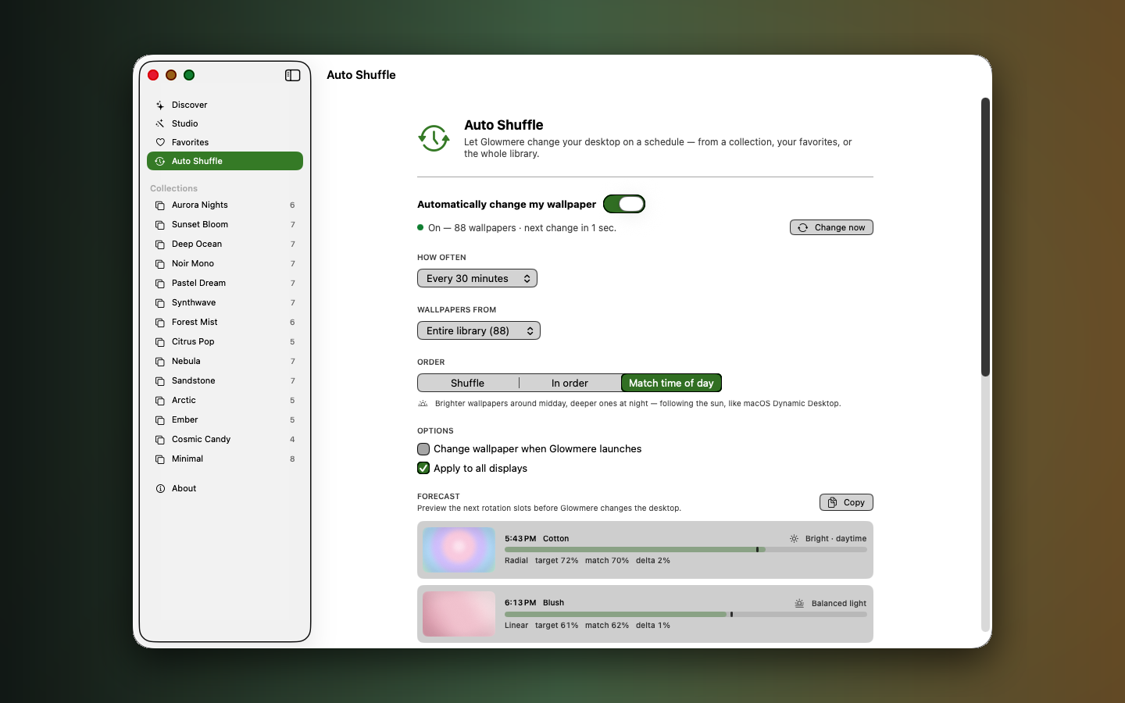Click the sunrise icon under order options
The height and width of the screenshot is (703, 1125).
click(423, 404)
